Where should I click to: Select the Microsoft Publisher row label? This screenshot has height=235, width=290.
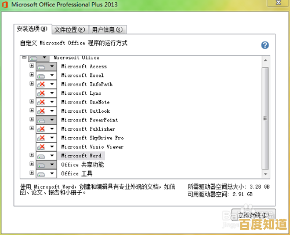(x=88, y=129)
